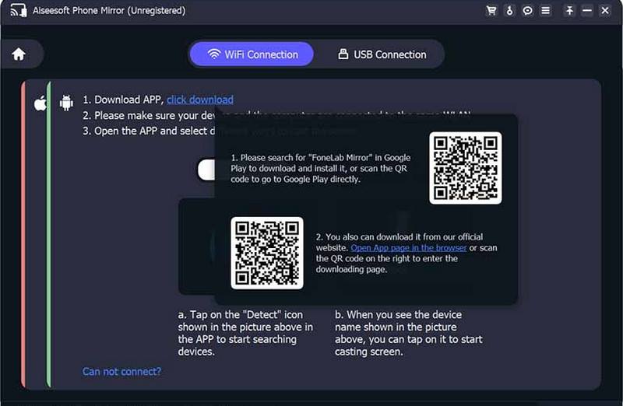This screenshot has width=623, height=406.
Task: Click the Google Play QR code
Action: pyautogui.click(x=465, y=168)
